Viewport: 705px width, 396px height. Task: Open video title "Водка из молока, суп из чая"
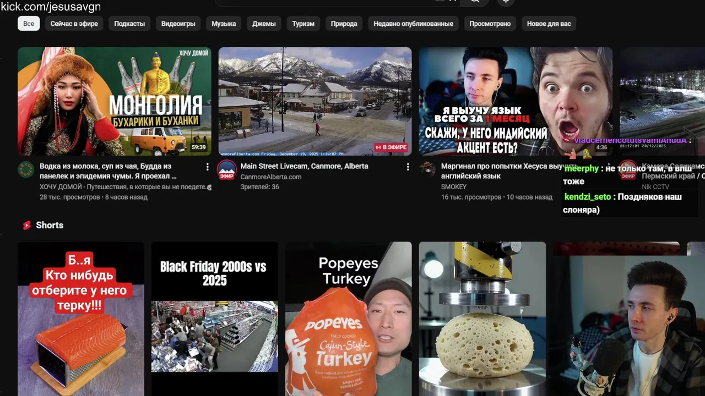tap(108, 171)
